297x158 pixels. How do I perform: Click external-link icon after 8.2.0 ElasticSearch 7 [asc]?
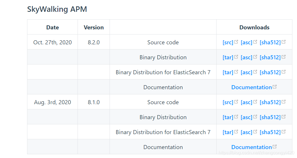pos(255,72)
